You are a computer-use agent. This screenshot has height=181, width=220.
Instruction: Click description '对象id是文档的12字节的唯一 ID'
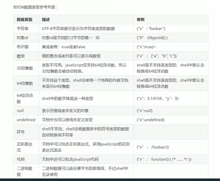(x=71, y=38)
